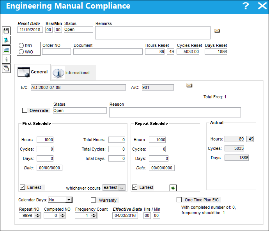Click the Remarks text box
Image resolution: width=269 pixels, height=231 pixels.
point(153,33)
